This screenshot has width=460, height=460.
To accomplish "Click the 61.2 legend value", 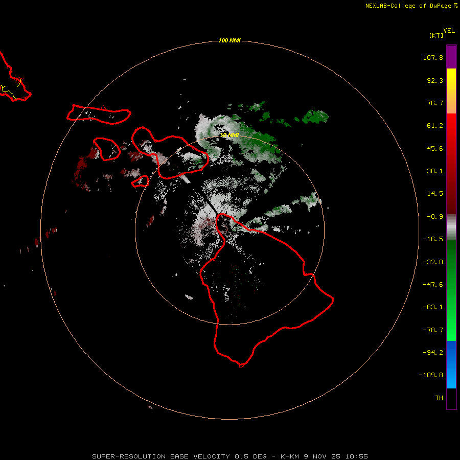I will click(x=435, y=126).
